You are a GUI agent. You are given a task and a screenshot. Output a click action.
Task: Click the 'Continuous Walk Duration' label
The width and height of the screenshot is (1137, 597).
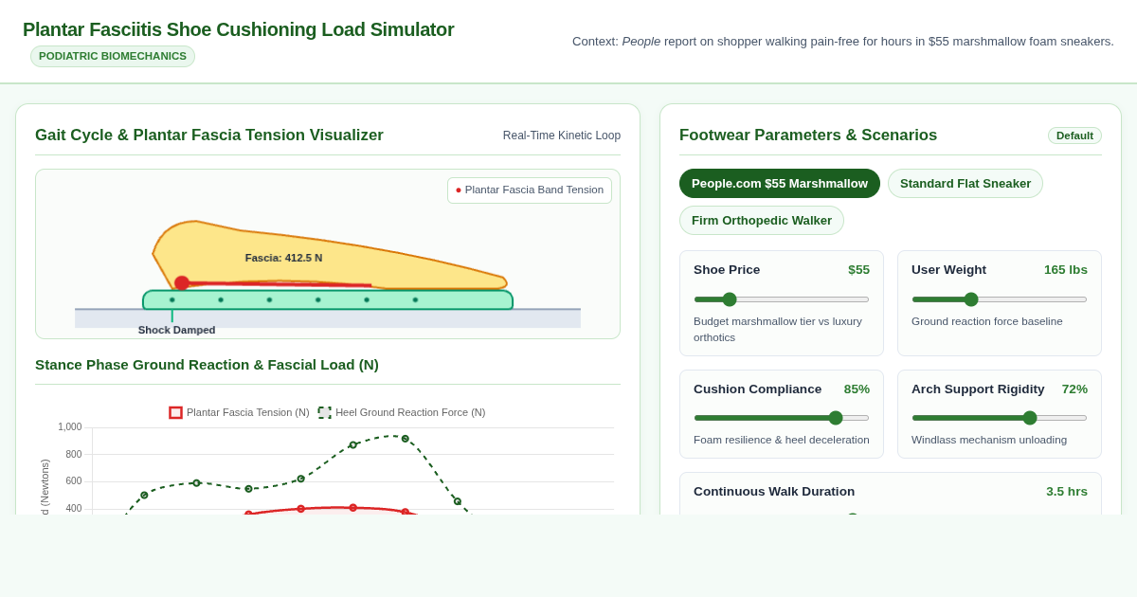[x=774, y=491]
